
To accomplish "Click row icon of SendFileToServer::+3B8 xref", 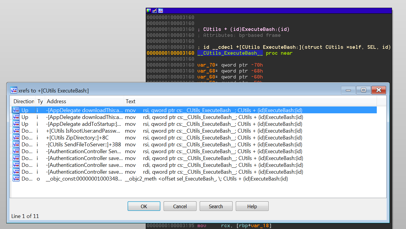I will (16, 145).
